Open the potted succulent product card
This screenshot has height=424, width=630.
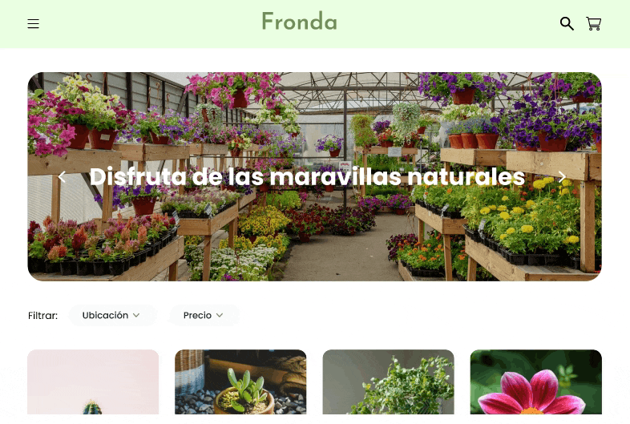coord(240,382)
